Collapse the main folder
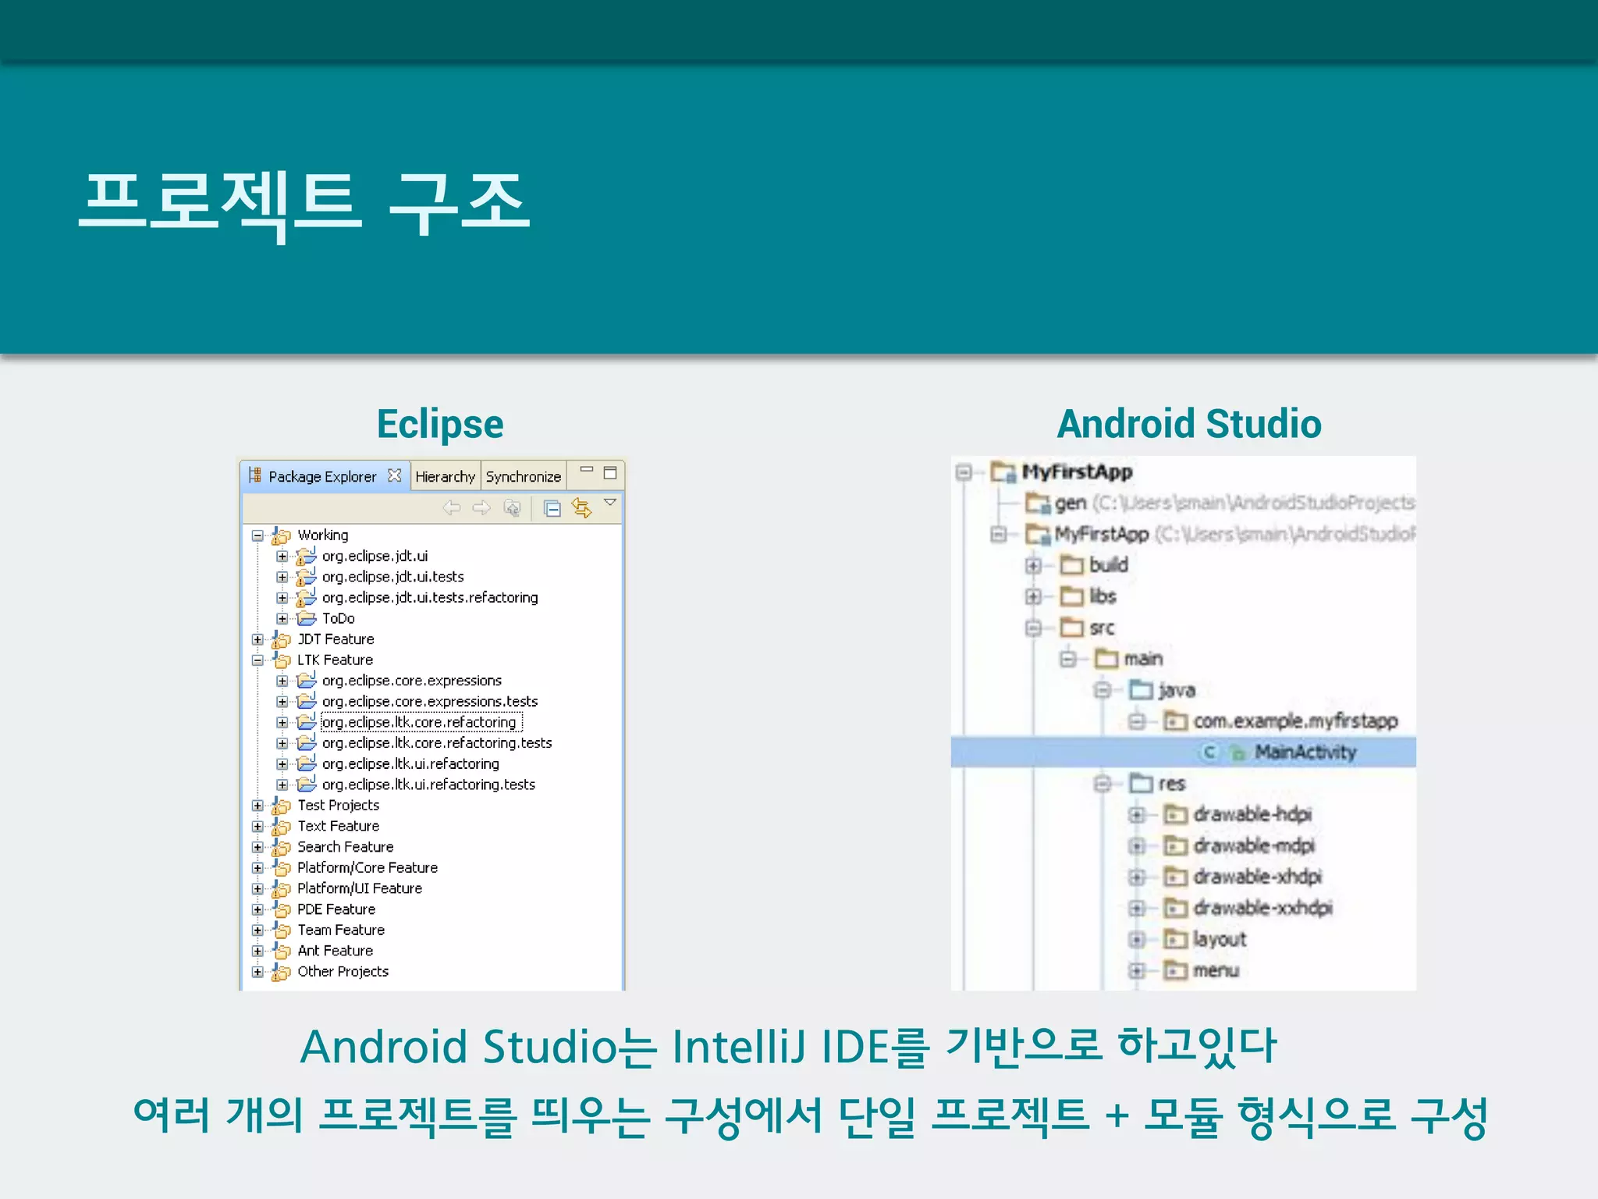1598x1199 pixels. pos(1067,660)
